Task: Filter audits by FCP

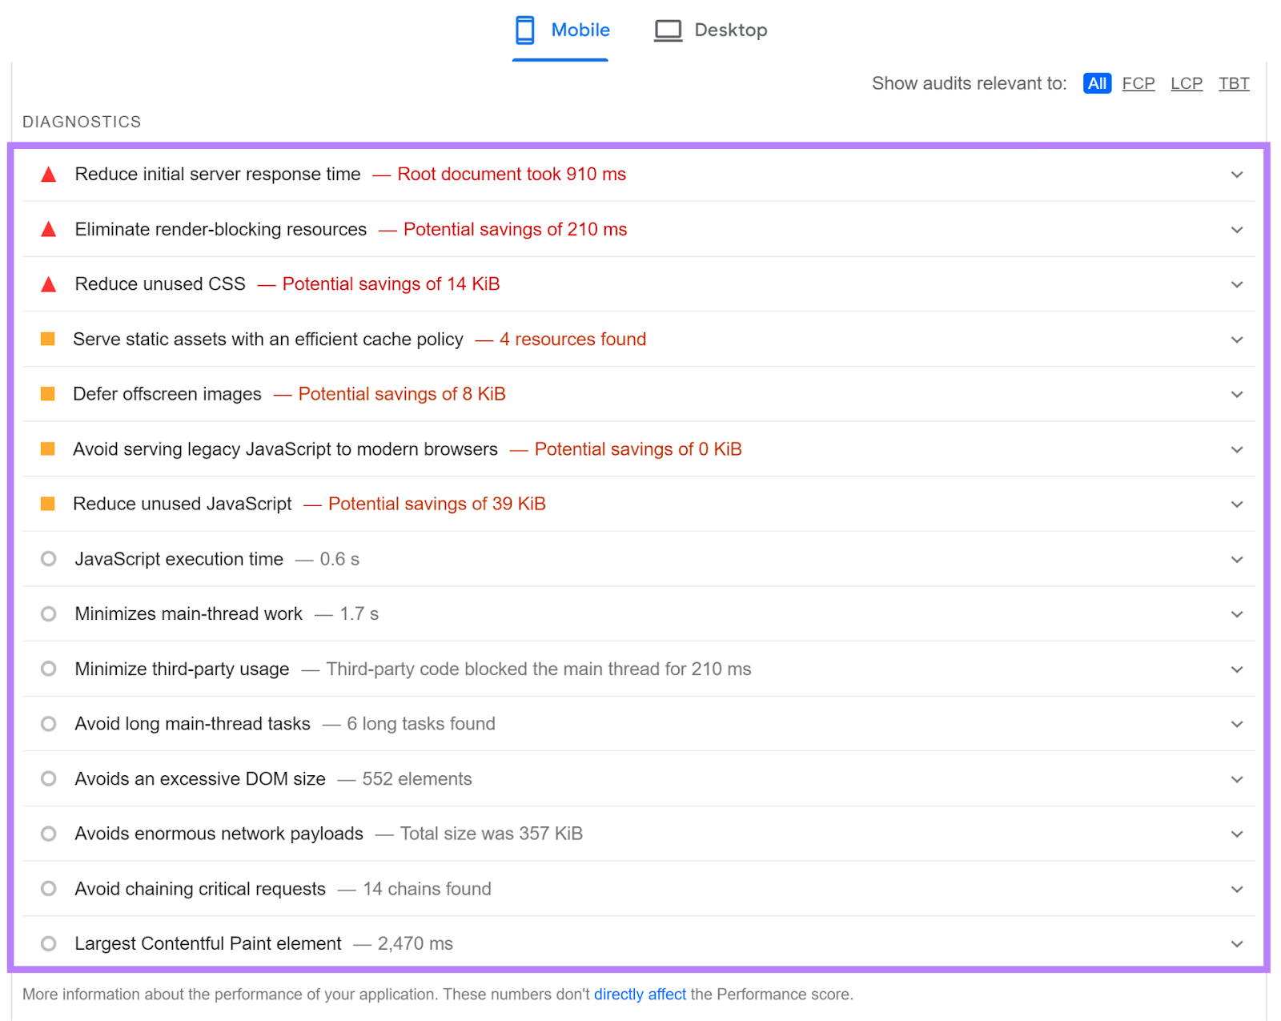Action: 1138,83
